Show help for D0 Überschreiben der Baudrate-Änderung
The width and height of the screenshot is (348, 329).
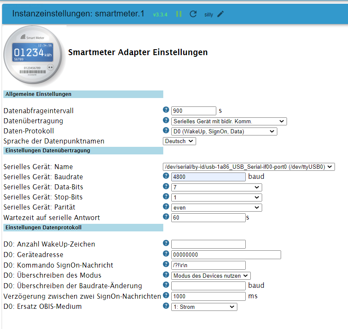pyautogui.click(x=166, y=285)
